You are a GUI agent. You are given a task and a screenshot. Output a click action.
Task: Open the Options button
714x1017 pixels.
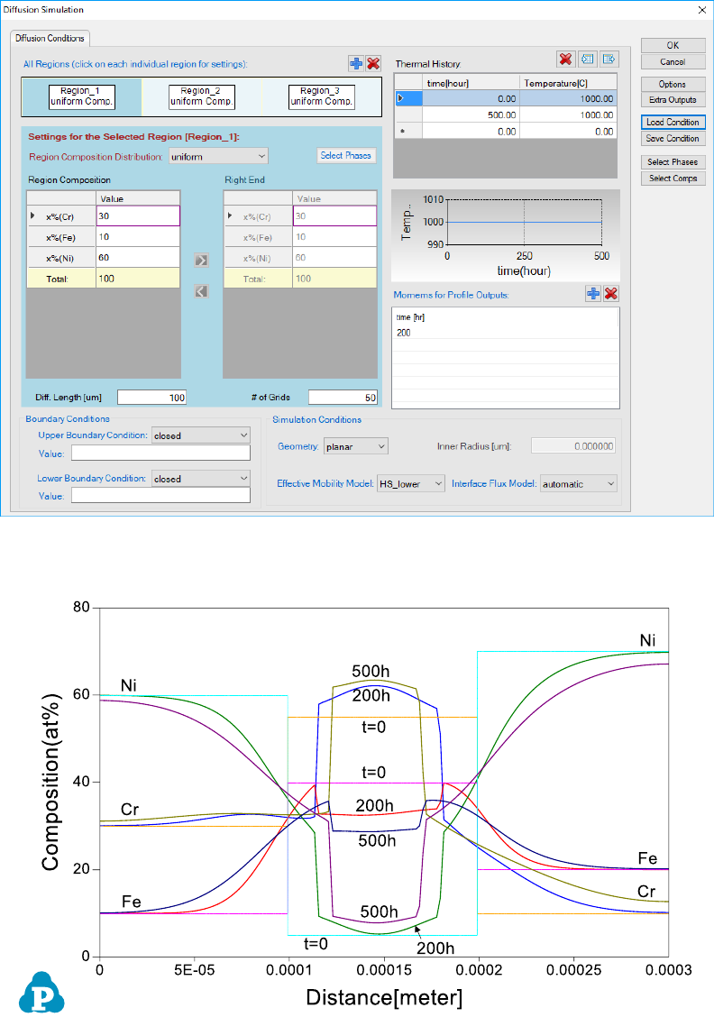click(673, 85)
